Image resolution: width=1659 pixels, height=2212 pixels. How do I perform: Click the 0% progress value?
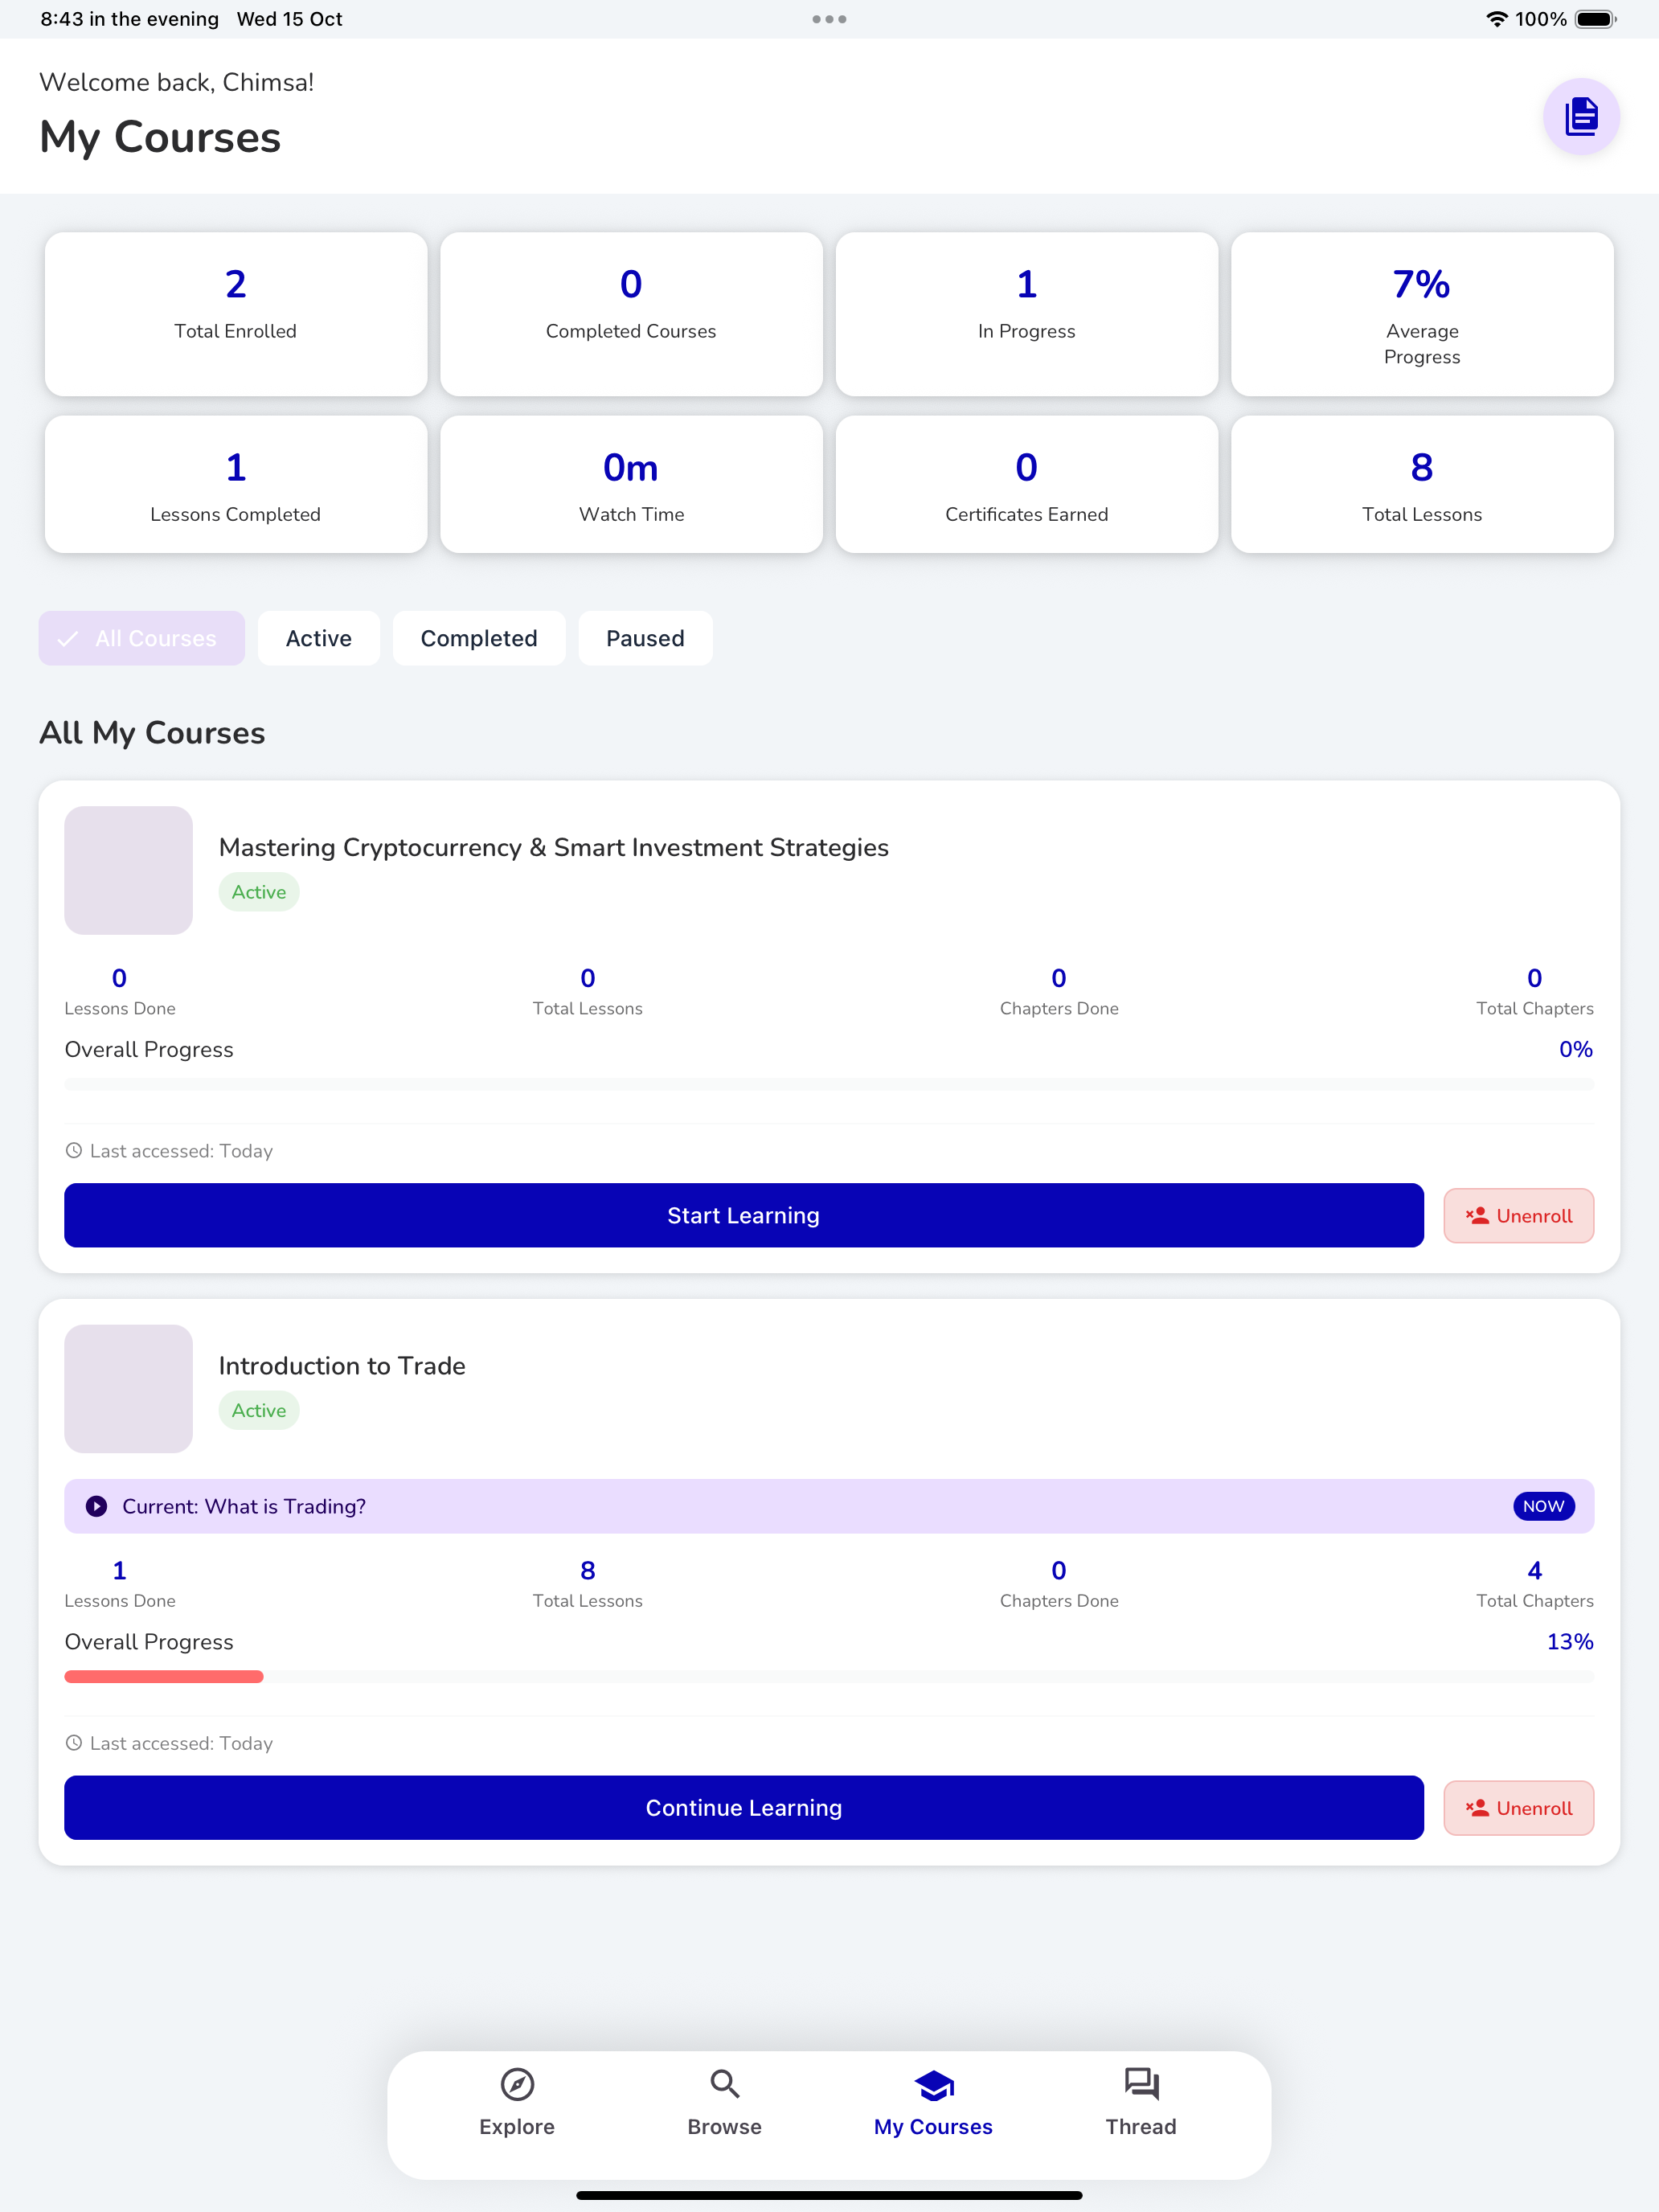pos(1575,1049)
